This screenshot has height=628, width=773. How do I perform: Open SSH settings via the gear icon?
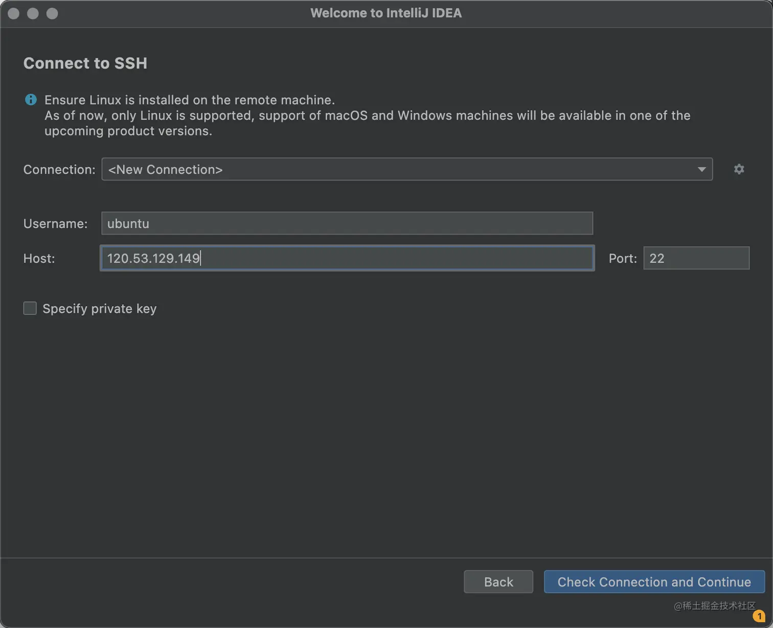click(x=739, y=169)
